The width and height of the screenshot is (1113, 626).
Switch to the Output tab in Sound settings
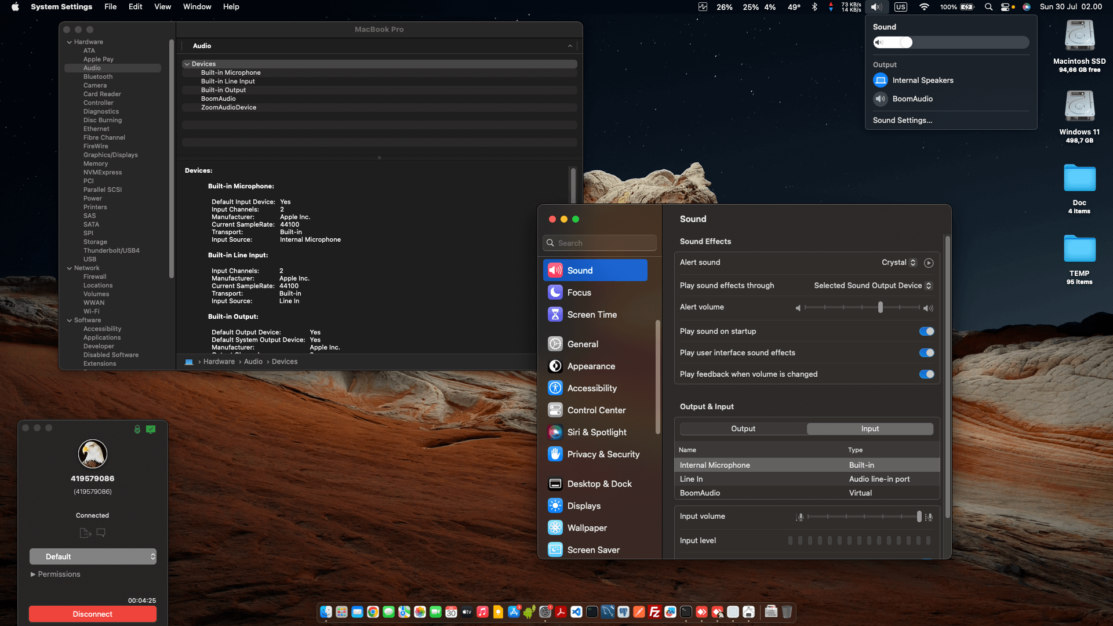743,429
